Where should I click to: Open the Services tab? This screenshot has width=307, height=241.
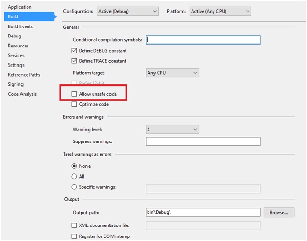[16, 56]
